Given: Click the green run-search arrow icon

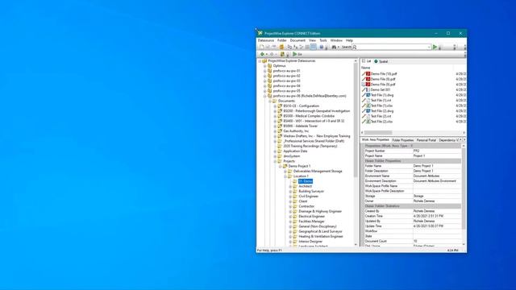Looking at the screenshot, I should tap(435, 47).
